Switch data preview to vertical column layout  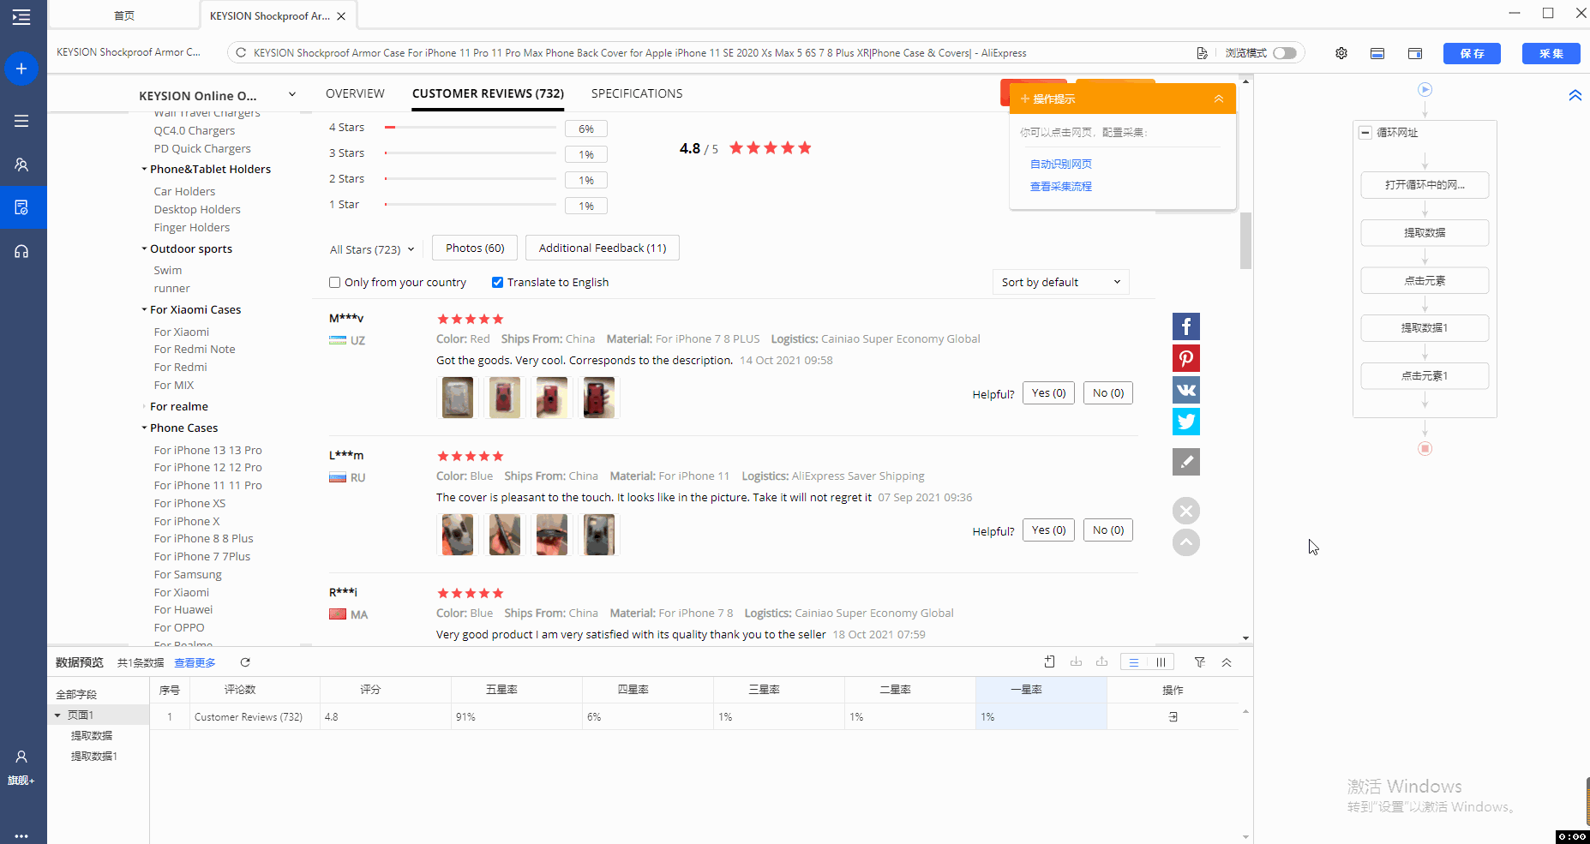pos(1161,662)
